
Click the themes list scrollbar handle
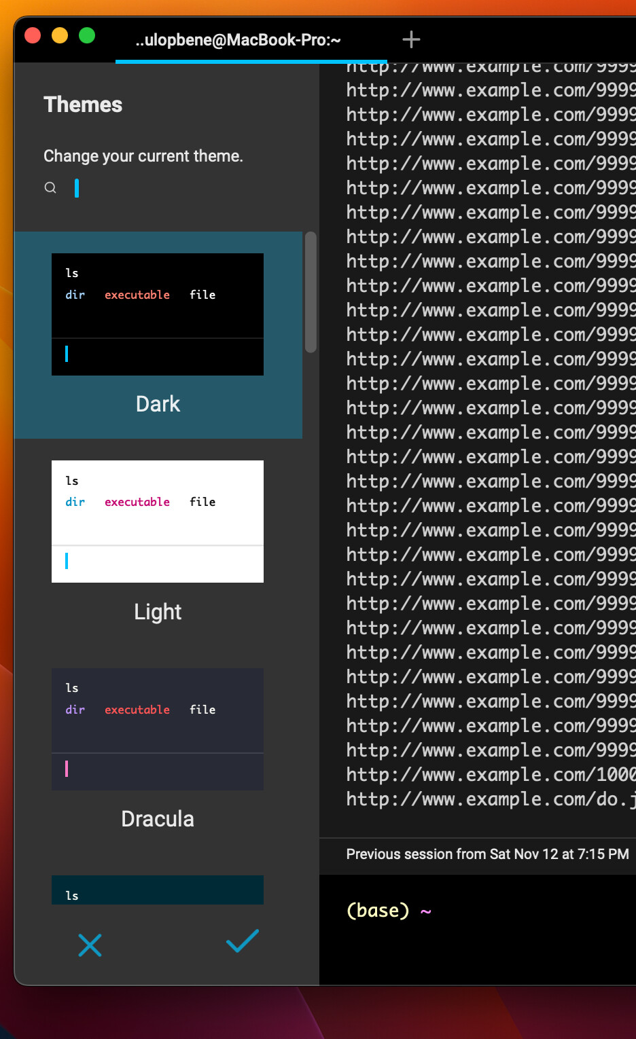tap(311, 292)
